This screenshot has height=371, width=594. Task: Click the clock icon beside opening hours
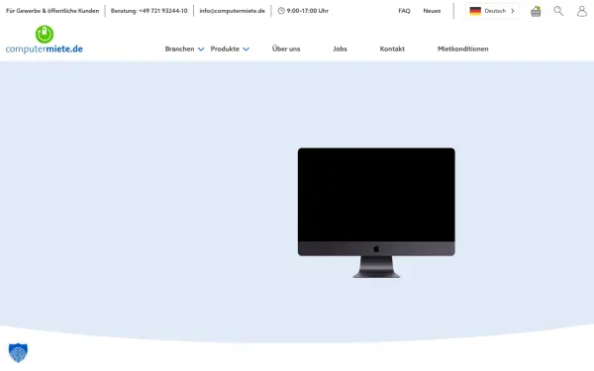[281, 11]
